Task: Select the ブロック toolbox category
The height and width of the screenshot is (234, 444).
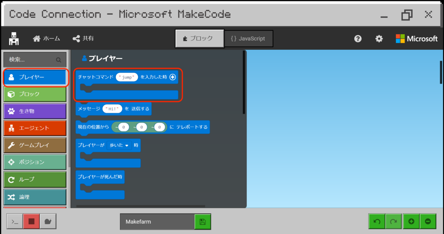Action: pyautogui.click(x=35, y=94)
